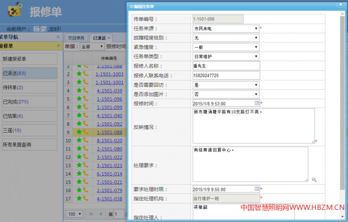
Task: Open the 单据 filter dropdown showing 全部
Action: pos(92,46)
